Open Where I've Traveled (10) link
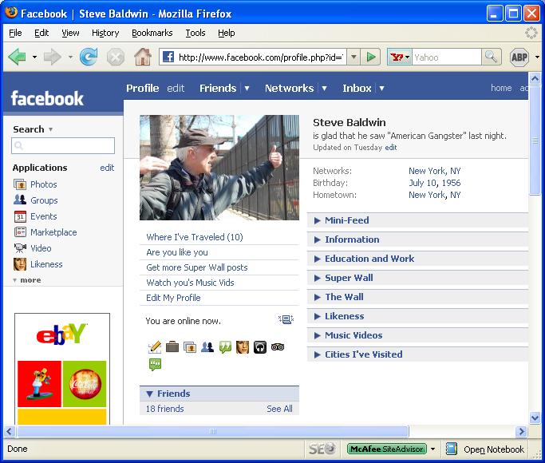The image size is (545, 463). coord(195,237)
